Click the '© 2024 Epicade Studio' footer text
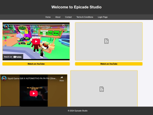 (78, 111)
